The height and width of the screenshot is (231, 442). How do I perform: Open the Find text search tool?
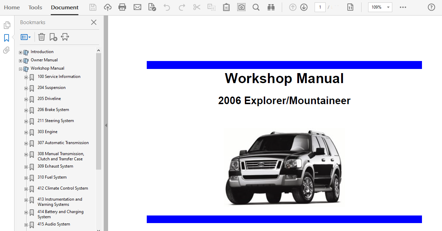click(256, 7)
